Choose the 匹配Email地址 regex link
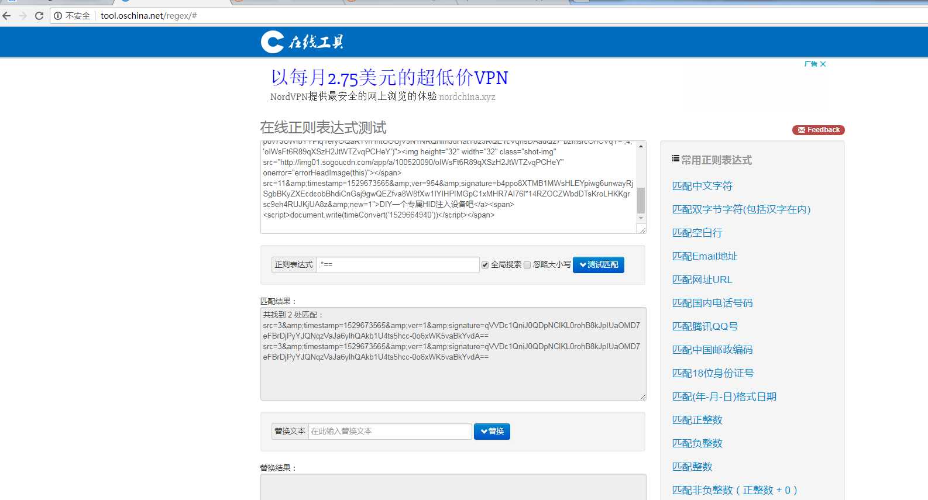The height and width of the screenshot is (500, 928). pos(704,256)
